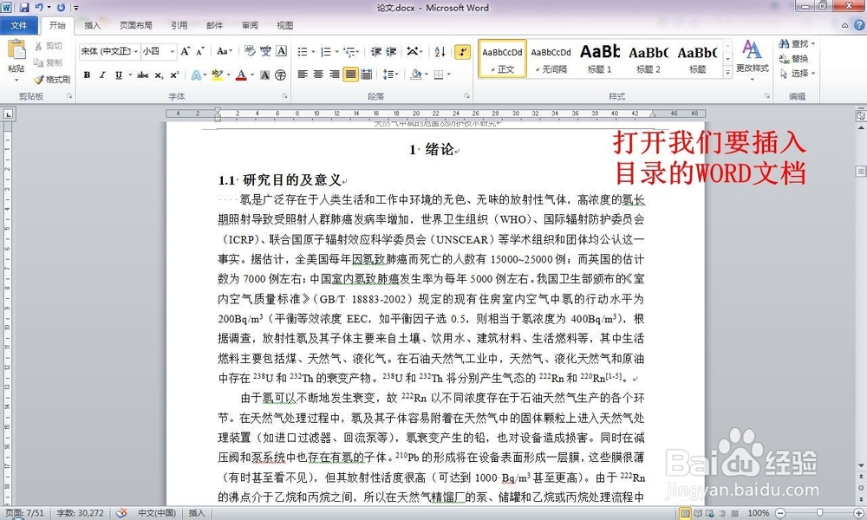Toggle Italic formatting
The height and width of the screenshot is (520, 867).
[x=102, y=75]
